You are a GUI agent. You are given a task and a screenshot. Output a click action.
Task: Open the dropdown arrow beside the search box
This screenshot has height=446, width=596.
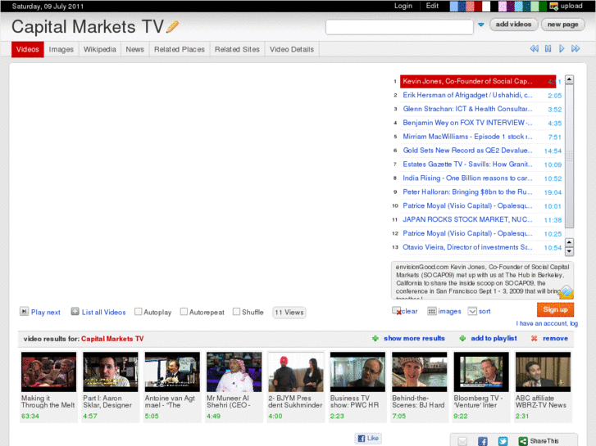(481, 25)
